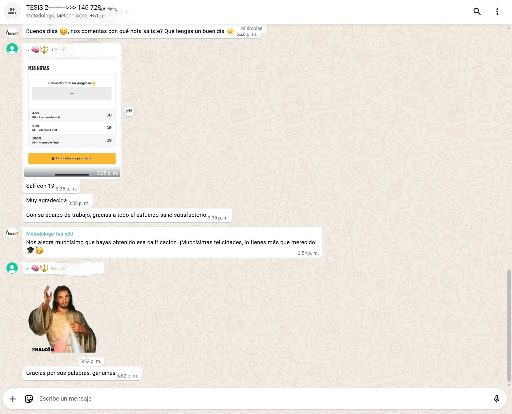Image resolution: width=512 pixels, height=414 pixels.
Task: Click the 'miércoles' date label
Action: click(x=252, y=28)
